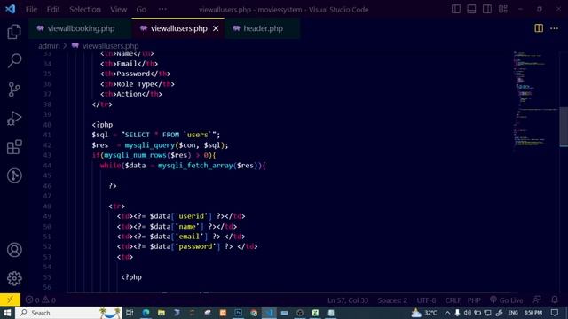Open editor More Actions ellipsis
The image size is (568, 319).
pyautogui.click(x=554, y=28)
